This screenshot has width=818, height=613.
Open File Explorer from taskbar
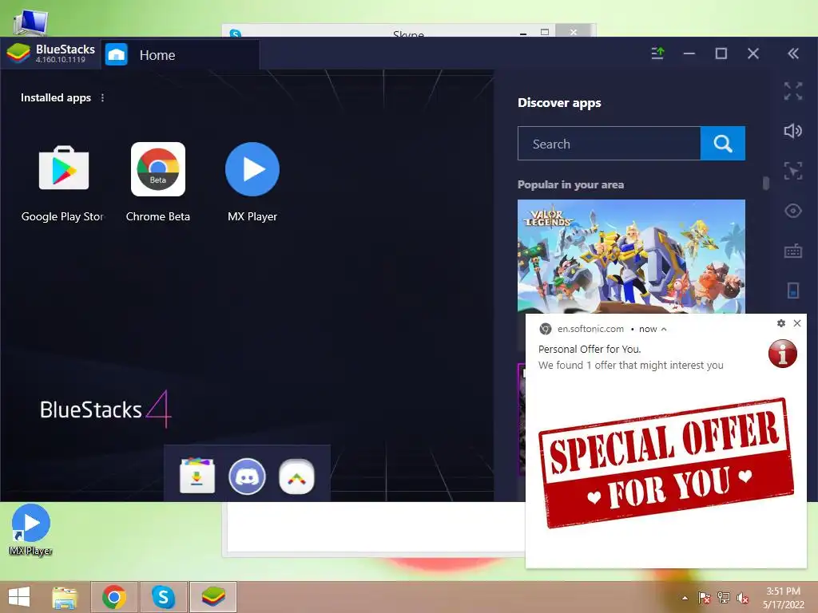(x=65, y=597)
